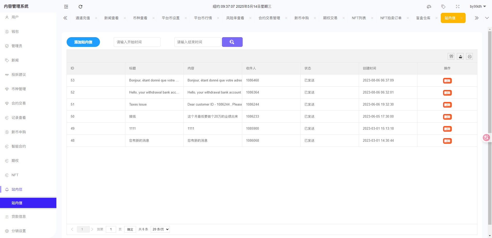This screenshot has width=492, height=238.
Task: Open the column display settings icon
Action: coord(451,56)
